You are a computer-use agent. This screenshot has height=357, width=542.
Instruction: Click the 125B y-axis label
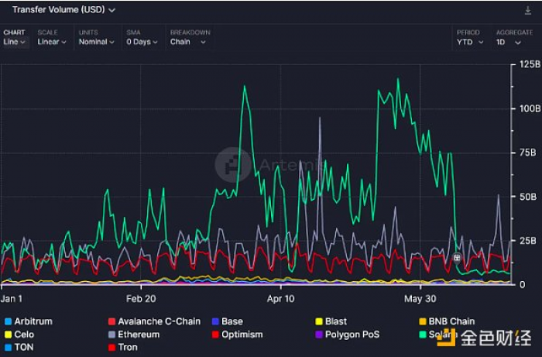530,64
